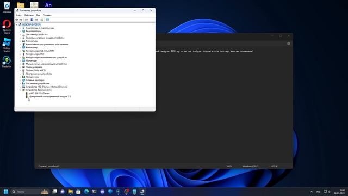Open the Recycle Bin desktop icon

(7, 7)
